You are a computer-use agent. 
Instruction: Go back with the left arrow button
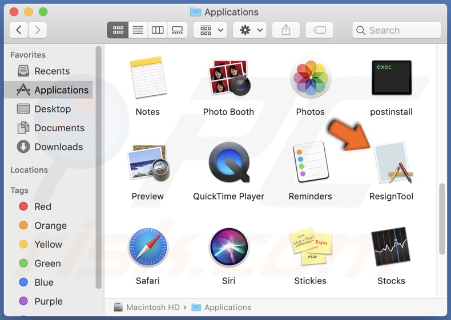click(x=19, y=30)
